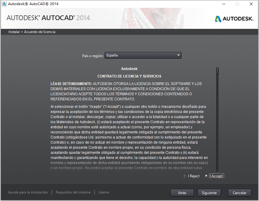Click the 'Autodesk' heading in license text
This screenshot has height=201, width=259.
[129, 69]
